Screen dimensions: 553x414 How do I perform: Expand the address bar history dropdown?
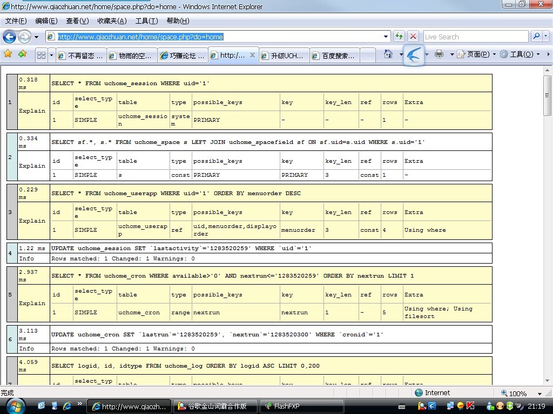pos(386,37)
